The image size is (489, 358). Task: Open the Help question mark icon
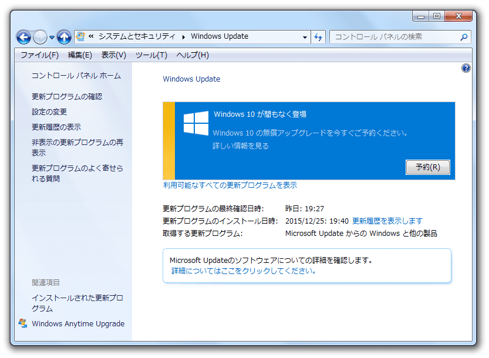(x=466, y=68)
